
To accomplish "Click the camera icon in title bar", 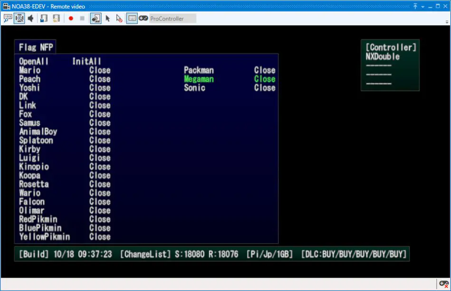I will [6, 6].
